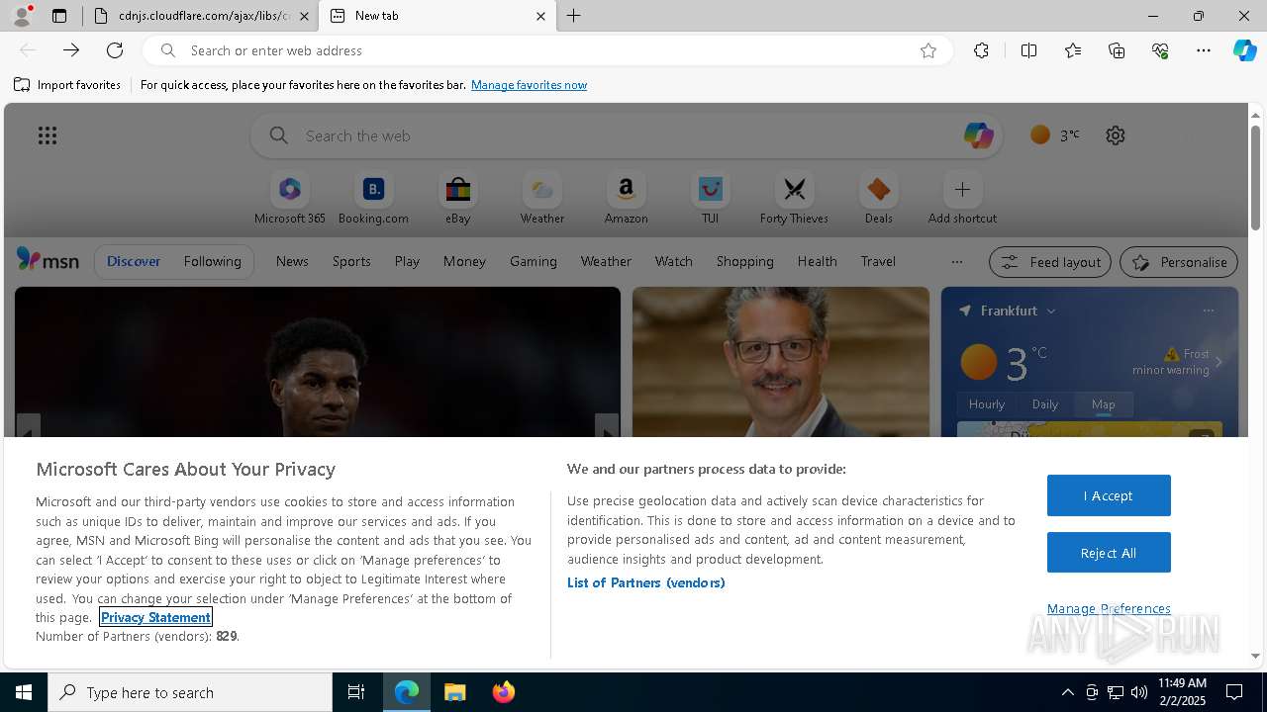Click the Personalise button
The width and height of the screenshot is (1267, 712).
[1179, 262]
